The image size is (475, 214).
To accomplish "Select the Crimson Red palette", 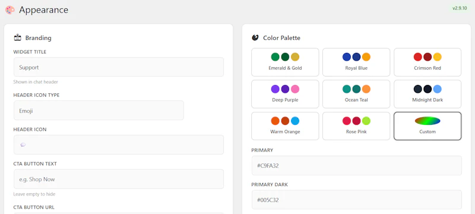I will click(427, 62).
